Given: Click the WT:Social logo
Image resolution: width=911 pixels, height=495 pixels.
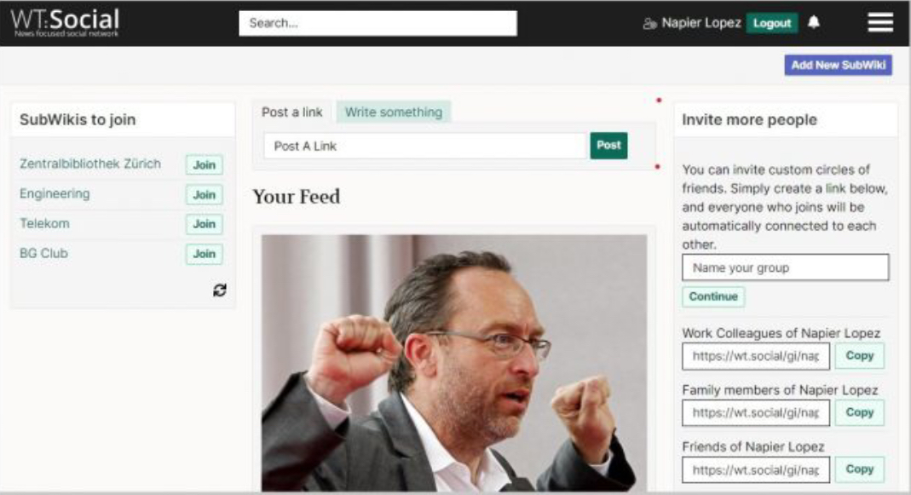Looking at the screenshot, I should (x=65, y=23).
